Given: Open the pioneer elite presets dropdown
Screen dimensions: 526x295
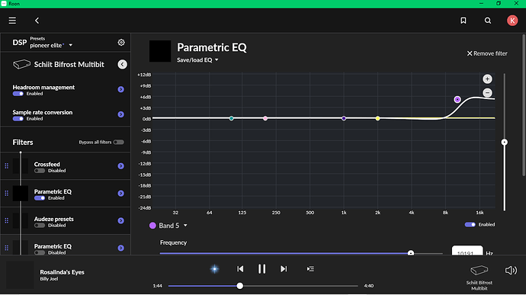Looking at the screenshot, I should point(51,45).
